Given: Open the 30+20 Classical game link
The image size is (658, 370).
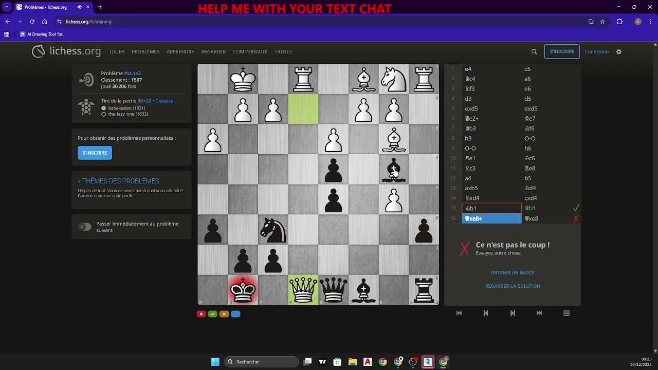Looking at the screenshot, I should click(156, 101).
